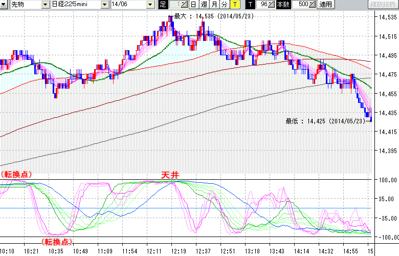Switch chart to 月 (monthly) timeframe
The width and height of the screenshot is (399, 256).
click(214, 5)
